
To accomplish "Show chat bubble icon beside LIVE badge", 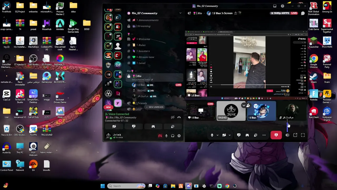I will pyautogui.click(x=303, y=13).
